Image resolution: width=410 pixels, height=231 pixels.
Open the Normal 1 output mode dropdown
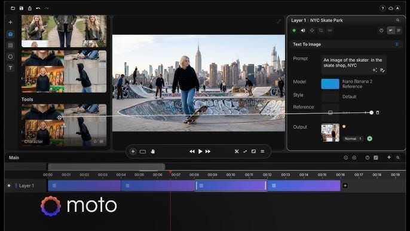353,139
